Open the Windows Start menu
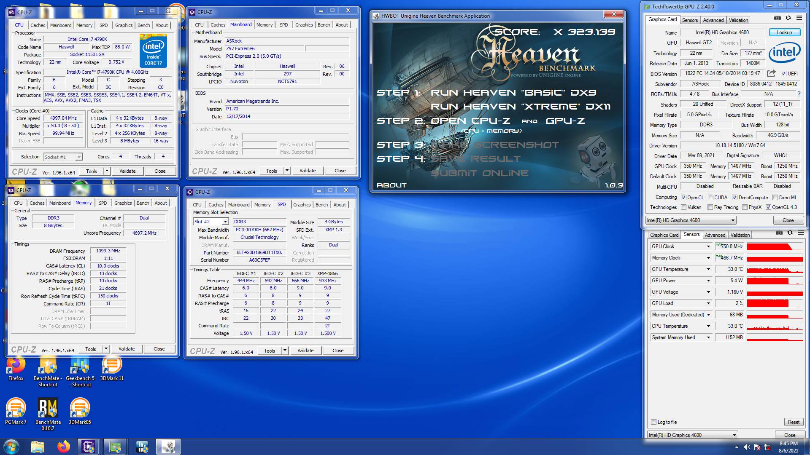810x455 pixels. pos(11,447)
